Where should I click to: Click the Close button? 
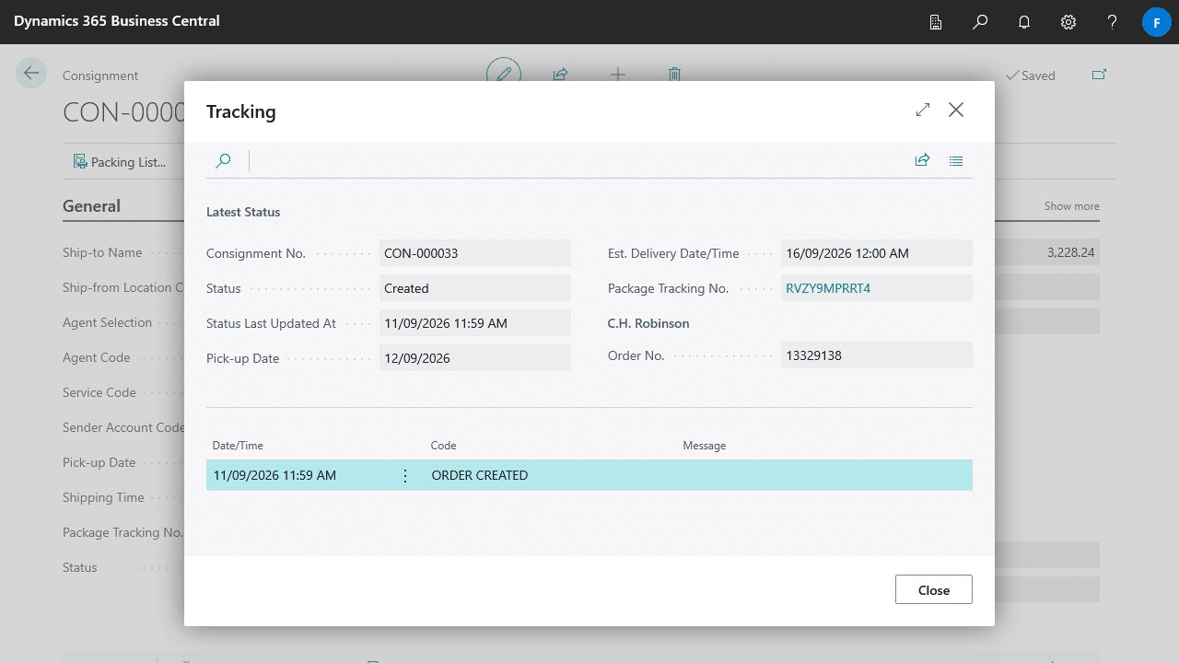933,589
